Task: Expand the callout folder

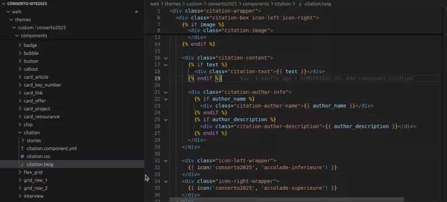Action: [x=20, y=69]
